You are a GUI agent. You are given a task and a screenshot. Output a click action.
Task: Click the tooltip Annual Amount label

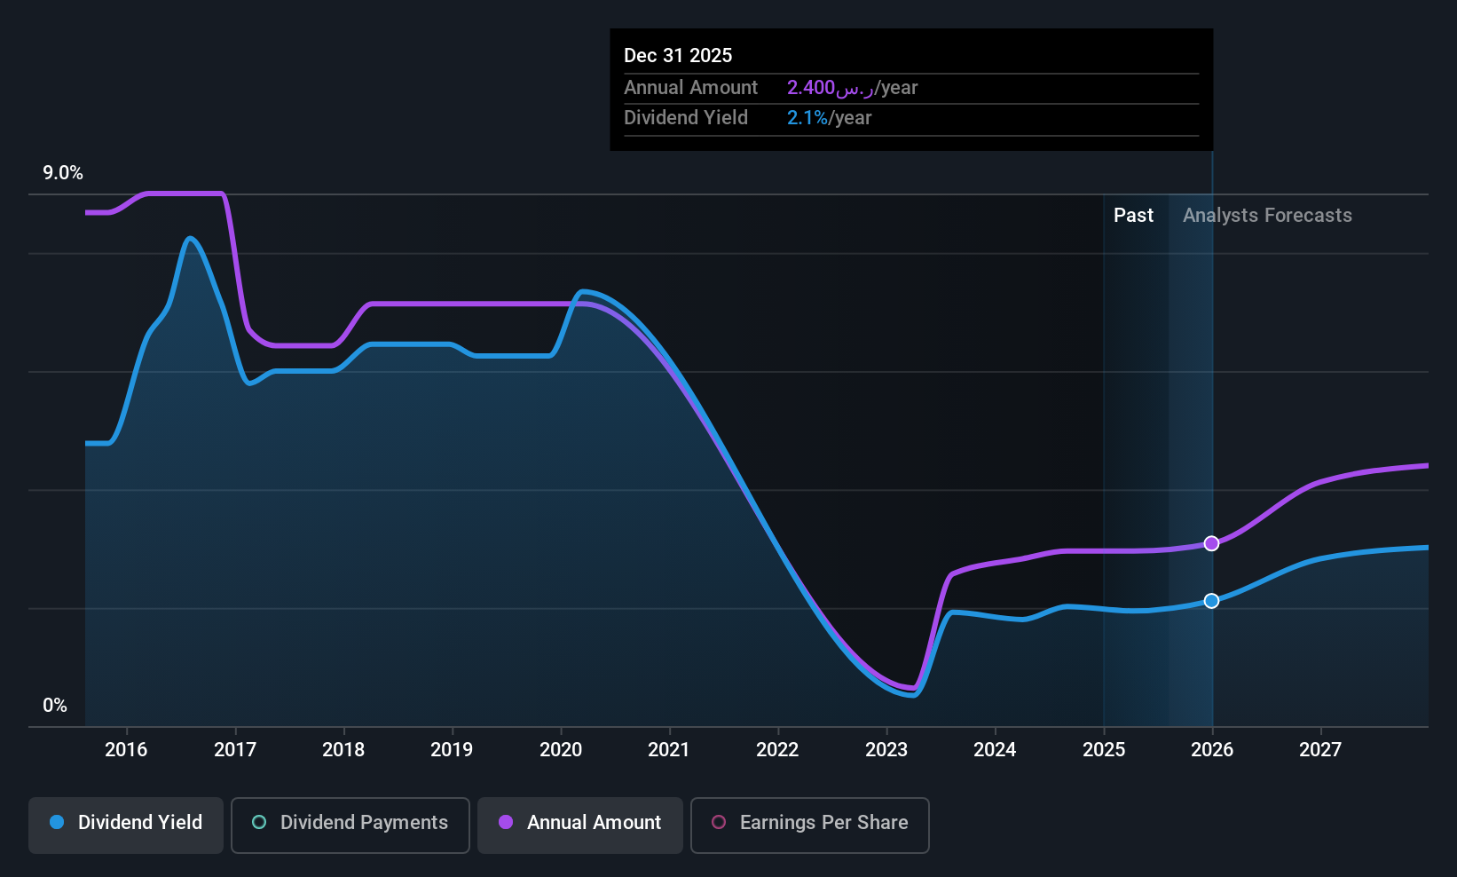[690, 88]
